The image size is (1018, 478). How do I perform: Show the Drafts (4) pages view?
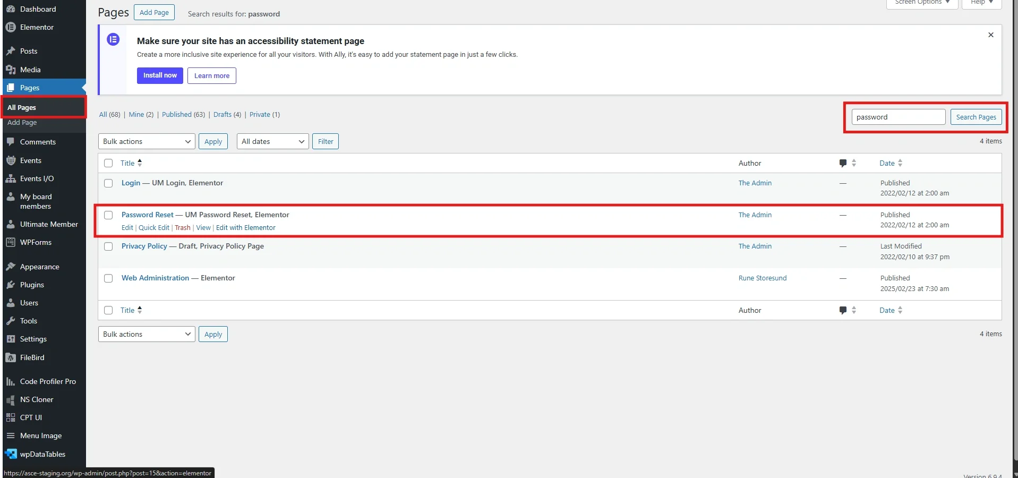(227, 114)
